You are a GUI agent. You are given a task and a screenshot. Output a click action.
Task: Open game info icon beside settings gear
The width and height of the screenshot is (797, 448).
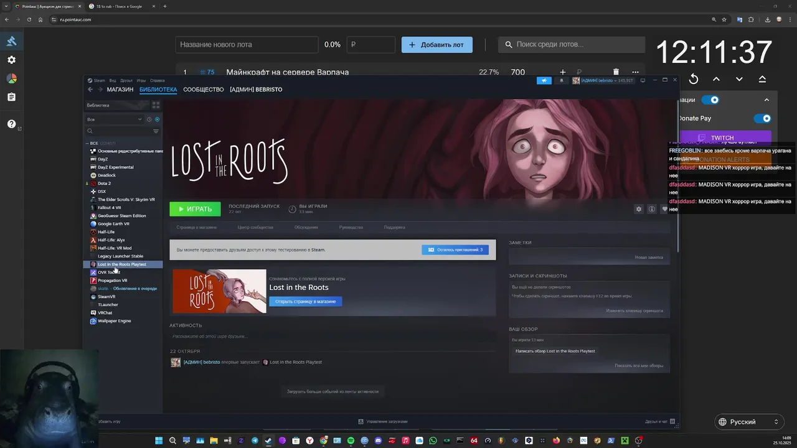tap(652, 209)
